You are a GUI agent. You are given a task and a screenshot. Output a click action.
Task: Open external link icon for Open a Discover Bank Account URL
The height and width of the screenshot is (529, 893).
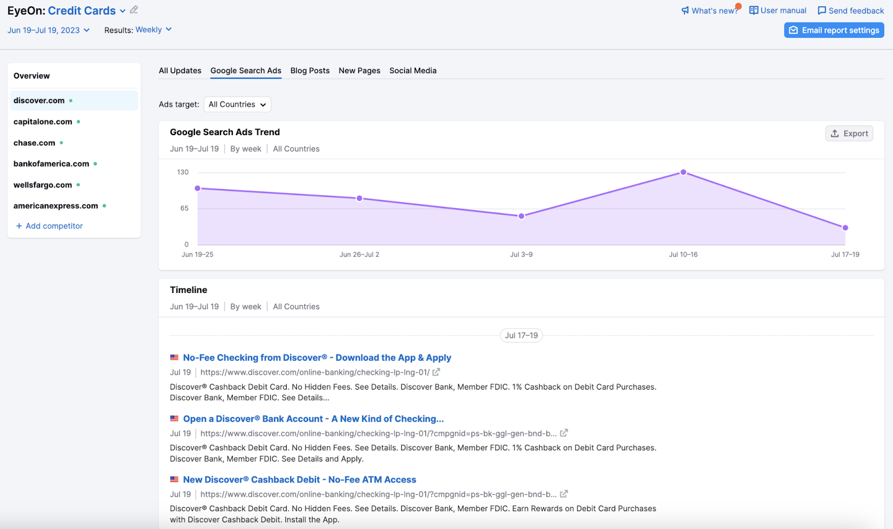[564, 433]
